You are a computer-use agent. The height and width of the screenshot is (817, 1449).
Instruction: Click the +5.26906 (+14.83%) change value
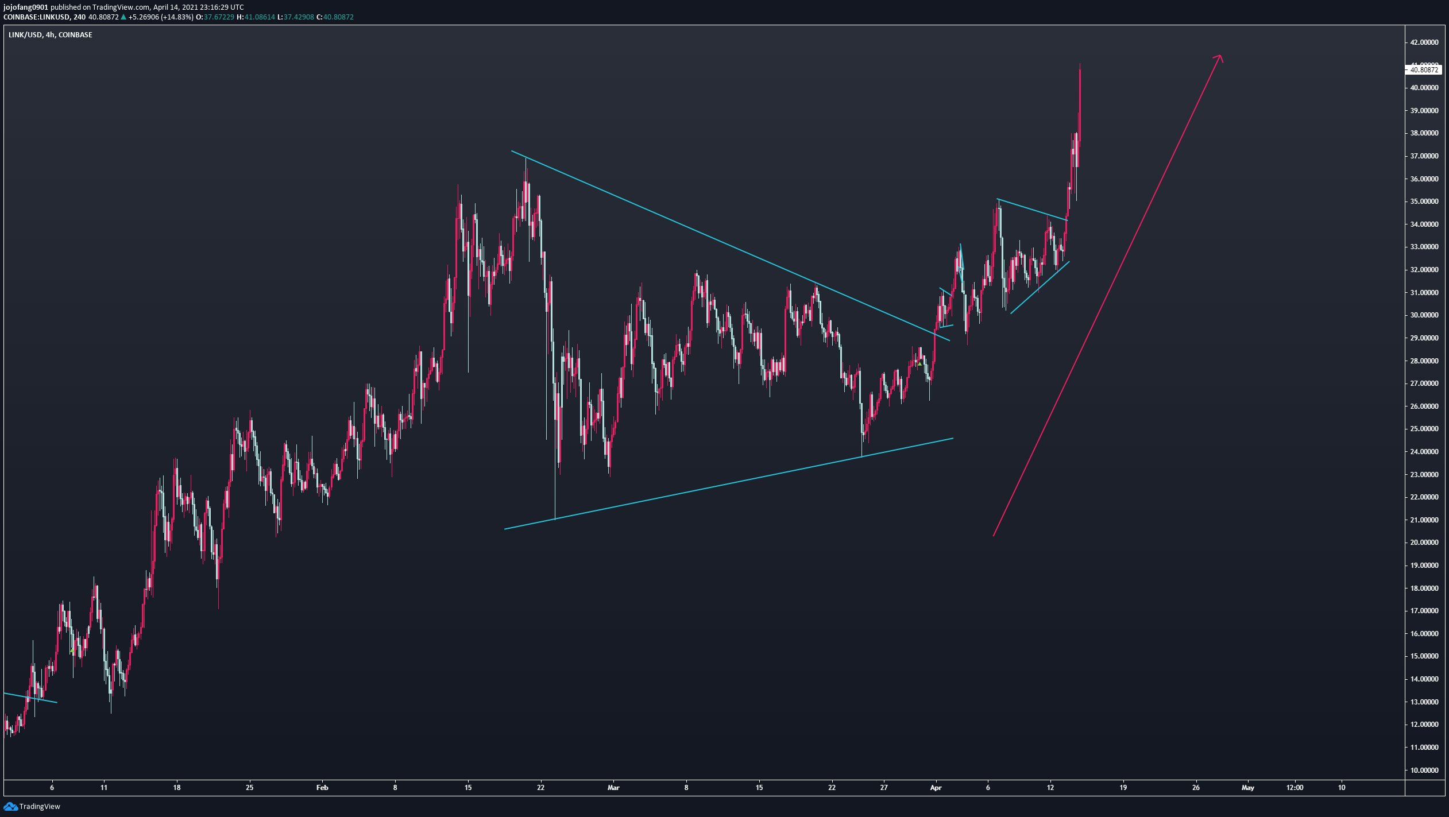[161, 17]
